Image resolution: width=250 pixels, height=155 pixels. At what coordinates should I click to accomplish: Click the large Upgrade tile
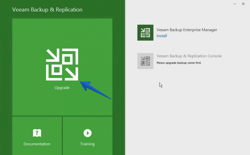62,67
